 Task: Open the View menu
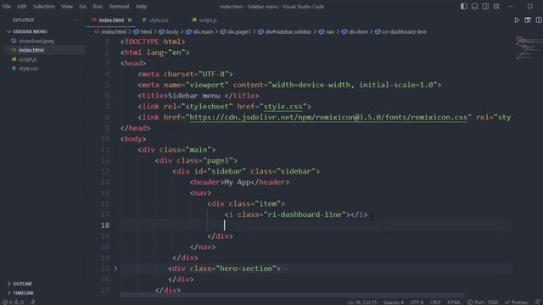pos(67,6)
